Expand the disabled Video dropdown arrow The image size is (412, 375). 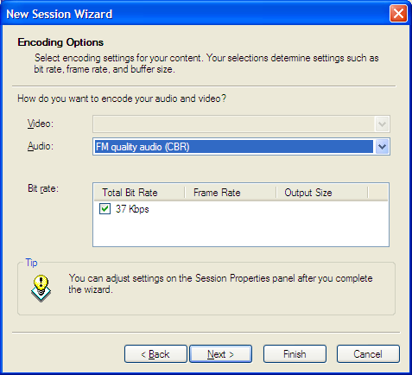(x=382, y=124)
